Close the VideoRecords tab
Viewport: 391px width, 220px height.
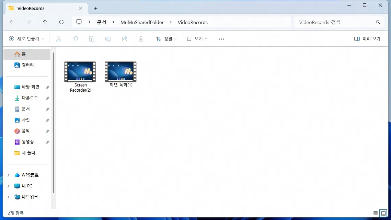(x=81, y=8)
